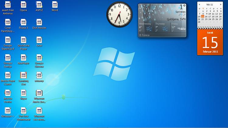Open the Google SketchUp 8 icon

8,43
